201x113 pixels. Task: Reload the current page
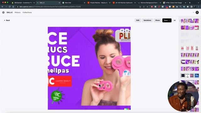pos(10,7)
